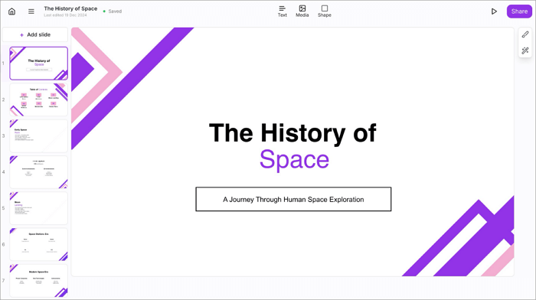The width and height of the screenshot is (536, 300).
Task: Insert a Text element
Action: pyautogui.click(x=282, y=11)
